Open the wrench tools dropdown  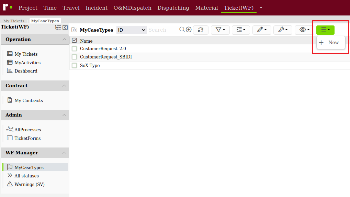point(283,30)
